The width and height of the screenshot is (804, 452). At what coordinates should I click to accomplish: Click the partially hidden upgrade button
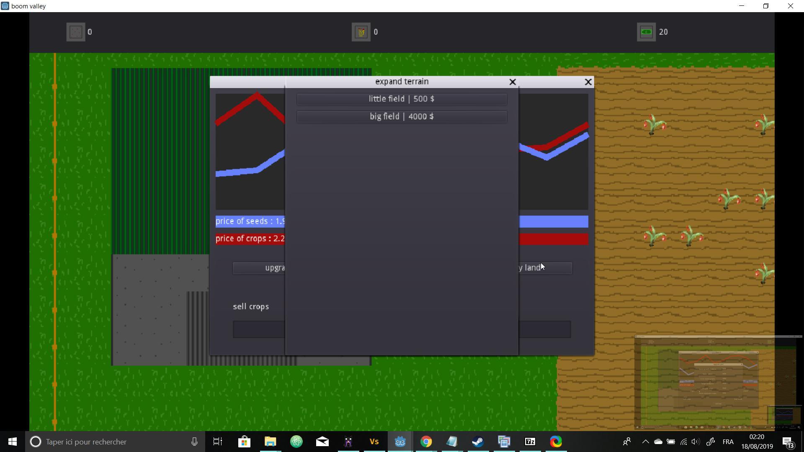click(259, 268)
